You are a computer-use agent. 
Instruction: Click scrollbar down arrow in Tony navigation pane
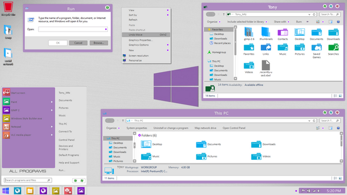point(235,79)
